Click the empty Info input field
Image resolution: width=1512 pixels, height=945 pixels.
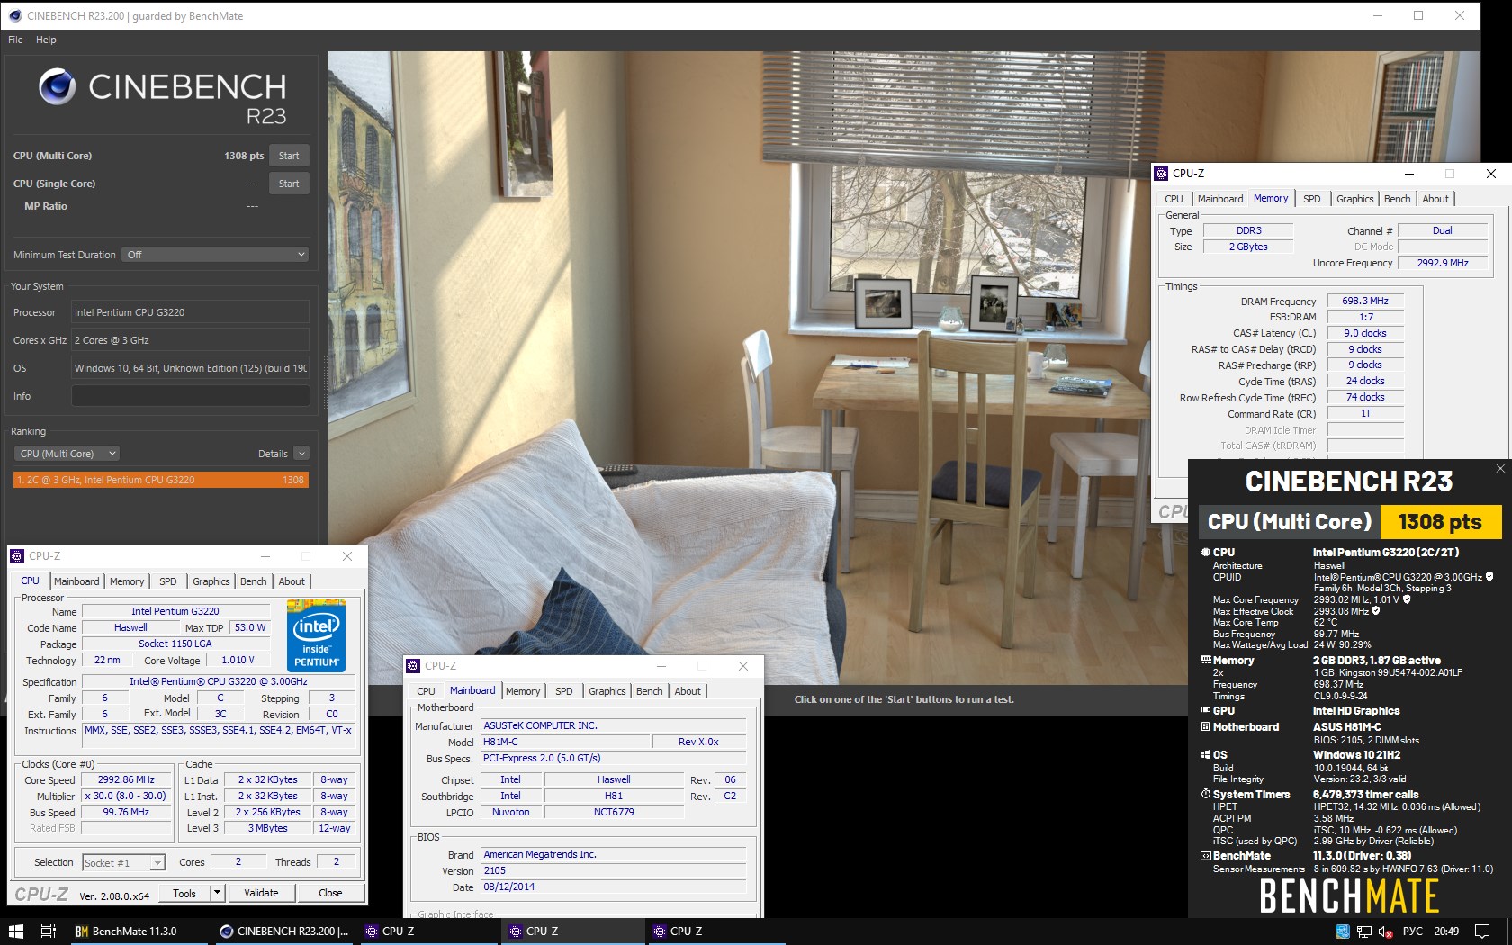[190, 396]
